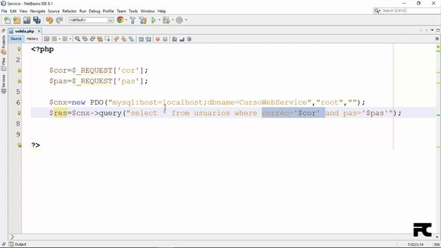
Task: Click the Chrome browser icon
Action: [120, 20]
